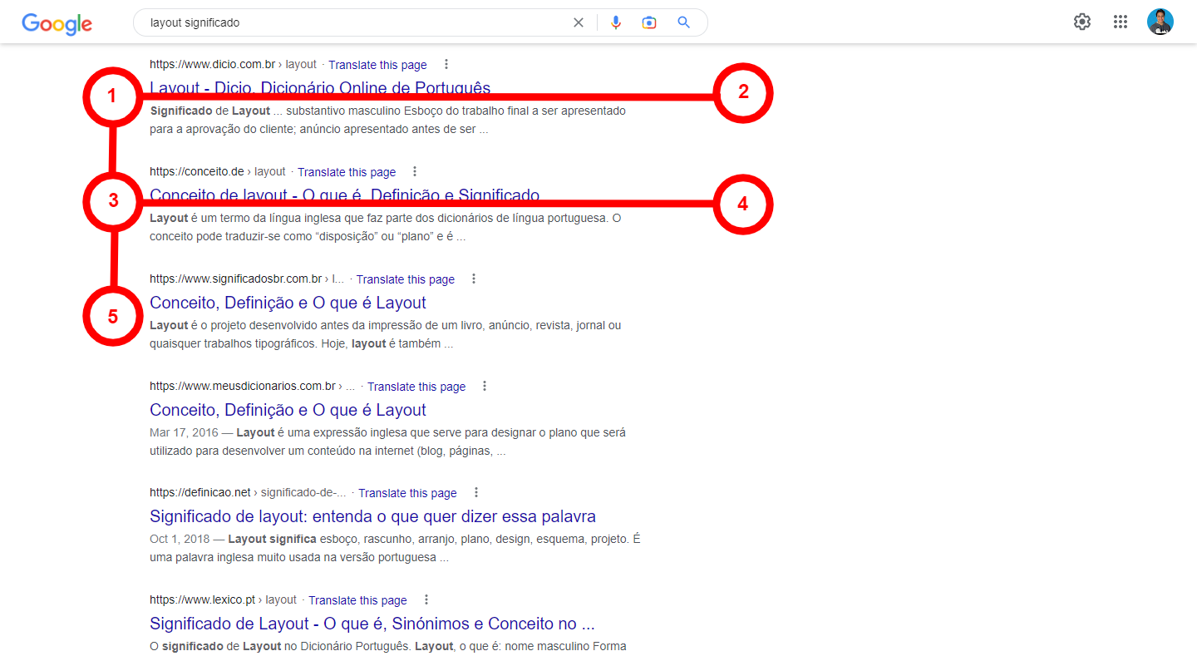Open 'Layout - Dicio, Dicionário Online de Português' result
Viewport: 1197px width, 656px height.
tap(320, 88)
